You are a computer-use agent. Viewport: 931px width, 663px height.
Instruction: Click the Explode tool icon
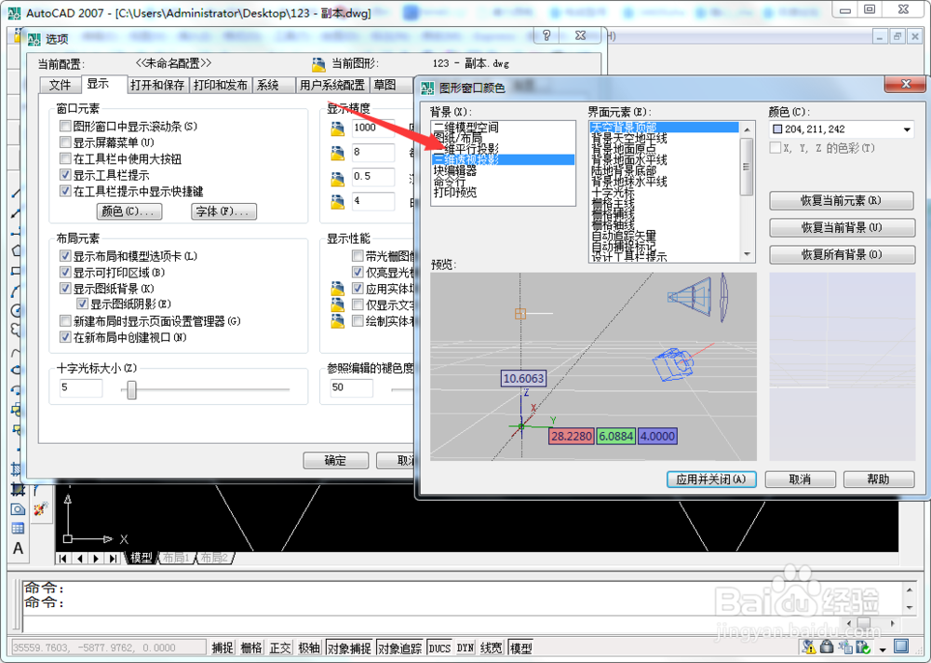tap(40, 509)
